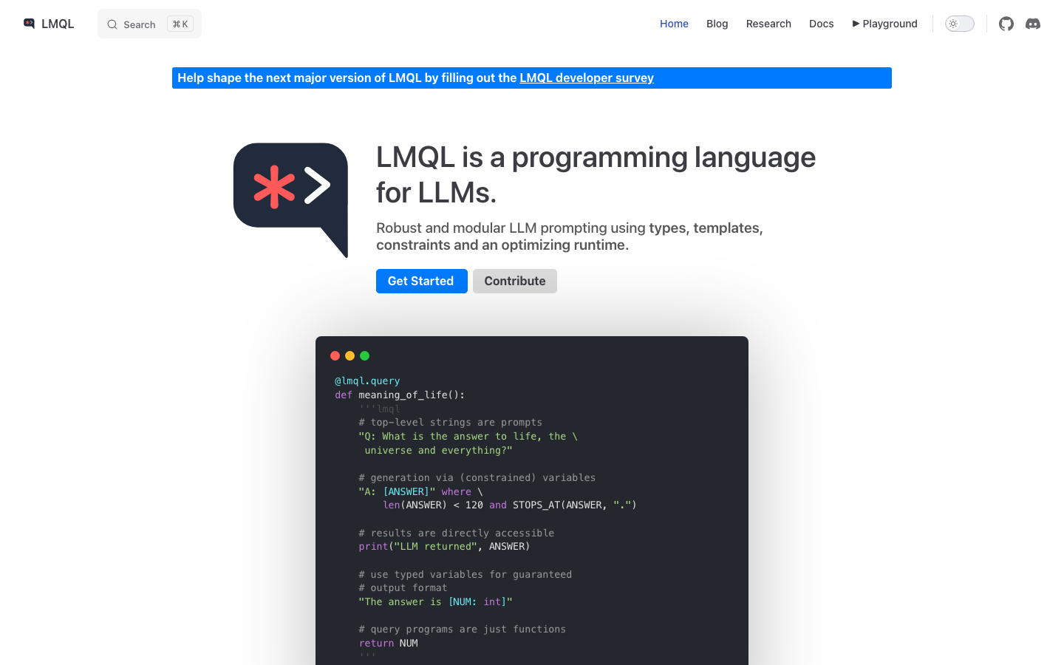Click the '"A: [ANSWER]" where \' code line

click(420, 491)
